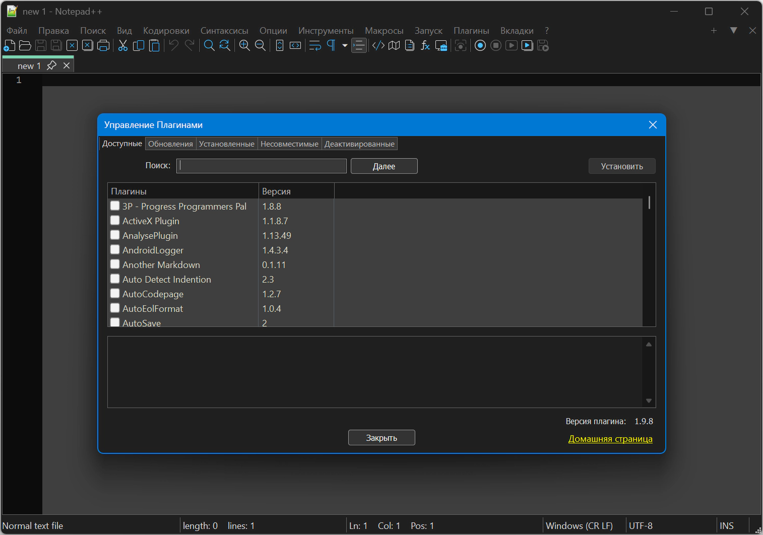Viewport: 763px width, 535px height.
Task: Check the AutoCodepage checkbox
Action: pyautogui.click(x=115, y=293)
